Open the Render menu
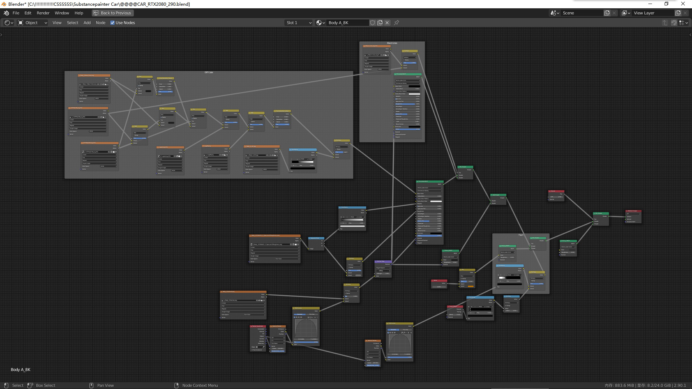 pyautogui.click(x=43, y=13)
